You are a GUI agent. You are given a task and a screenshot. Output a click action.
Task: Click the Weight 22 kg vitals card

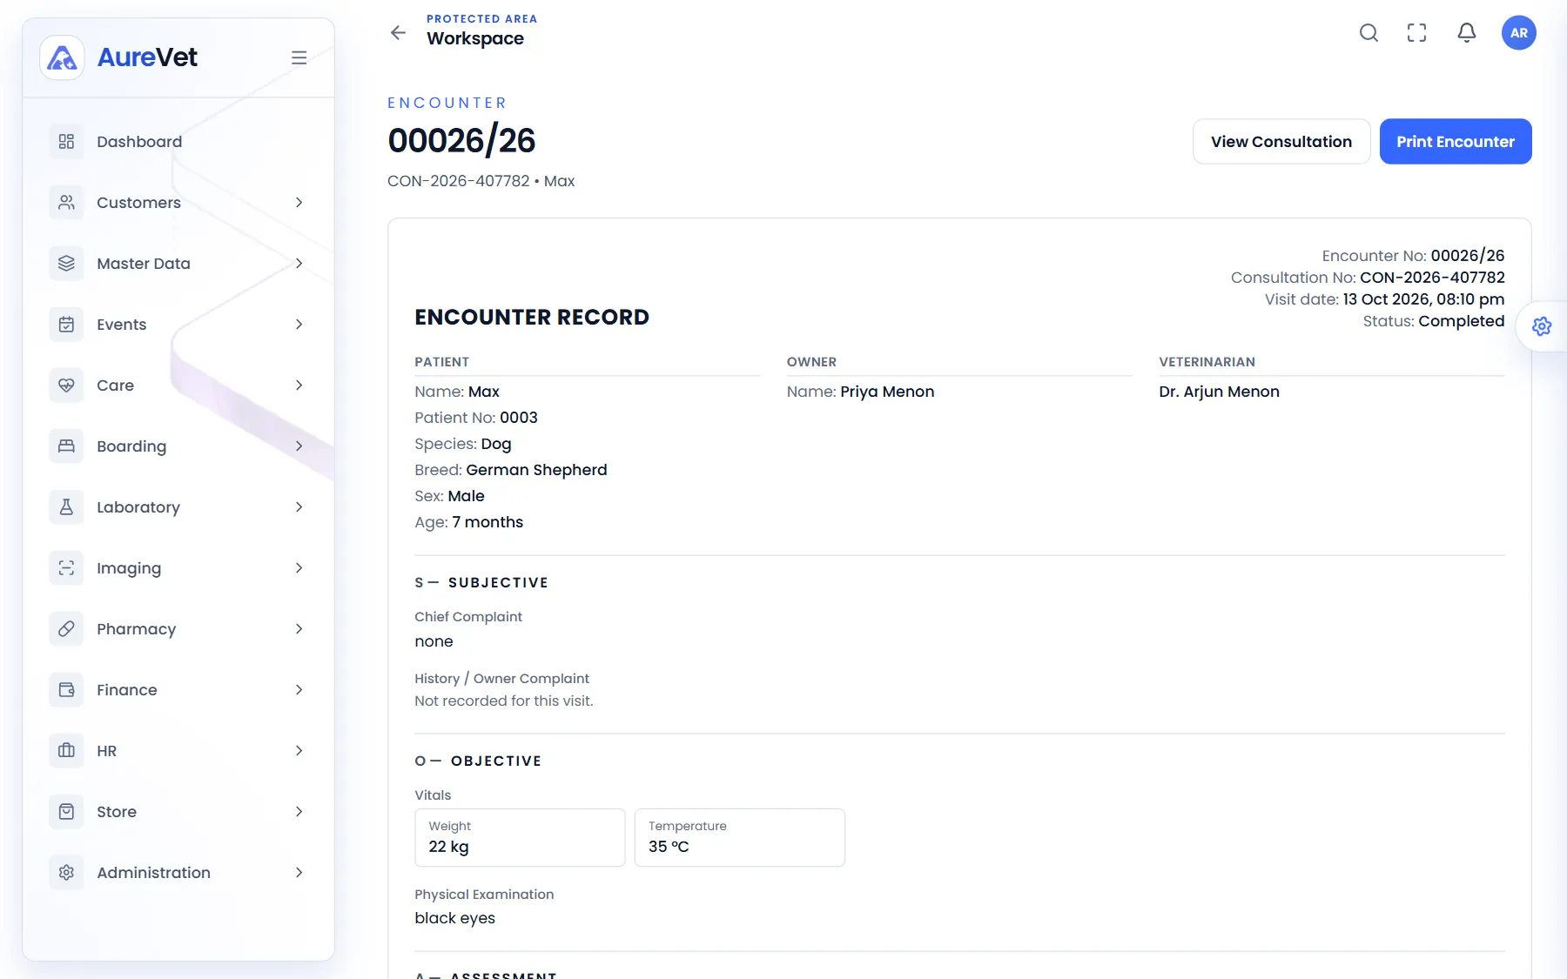(x=520, y=837)
